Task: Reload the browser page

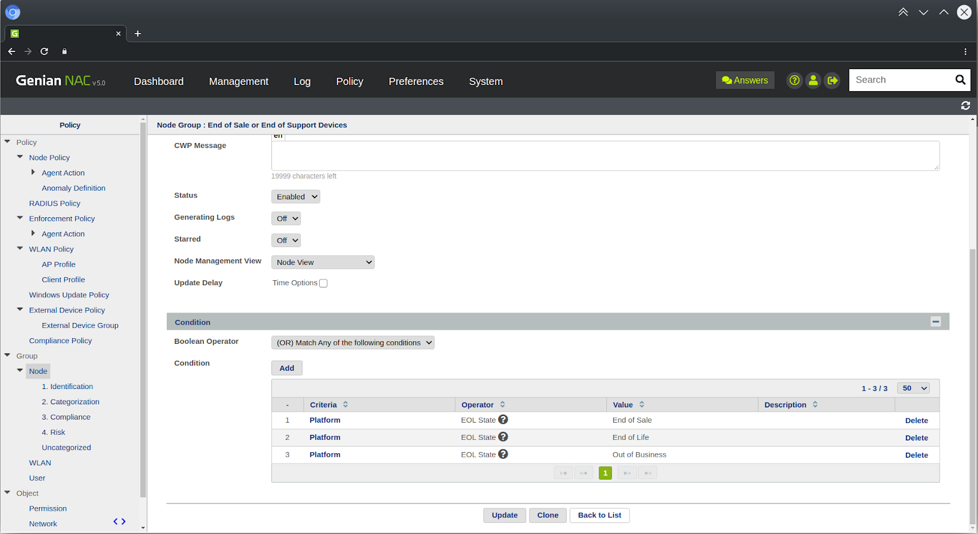Action: click(44, 51)
